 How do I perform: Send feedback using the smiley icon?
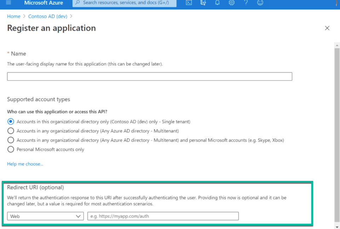[260, 2]
